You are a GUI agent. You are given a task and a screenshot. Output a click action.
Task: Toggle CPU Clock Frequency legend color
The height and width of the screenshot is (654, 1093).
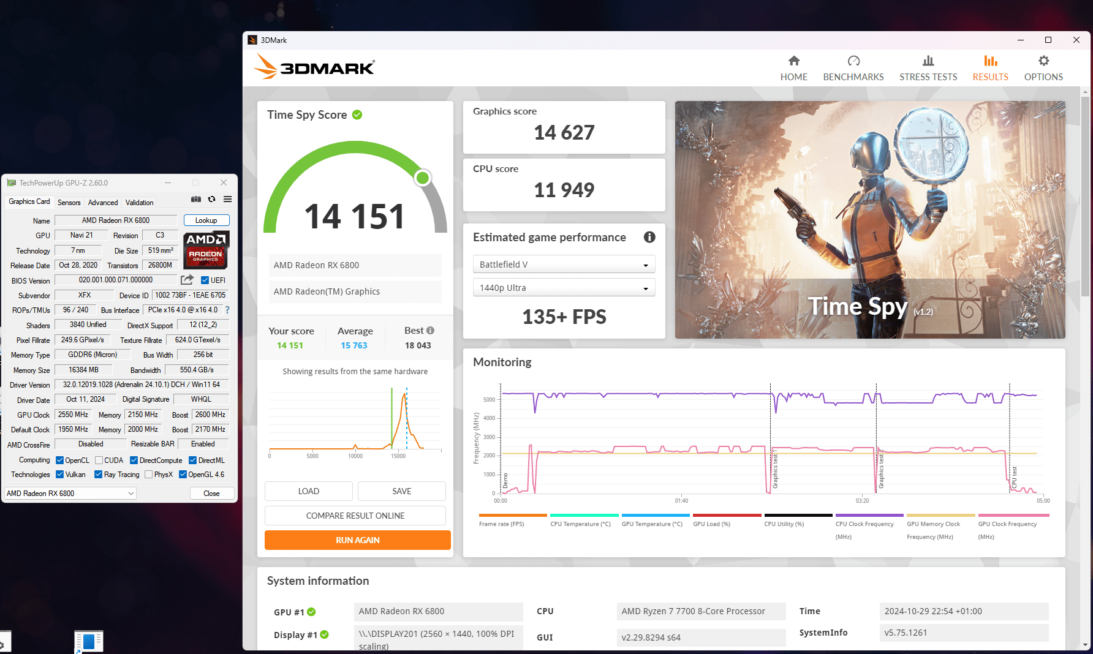[869, 516]
